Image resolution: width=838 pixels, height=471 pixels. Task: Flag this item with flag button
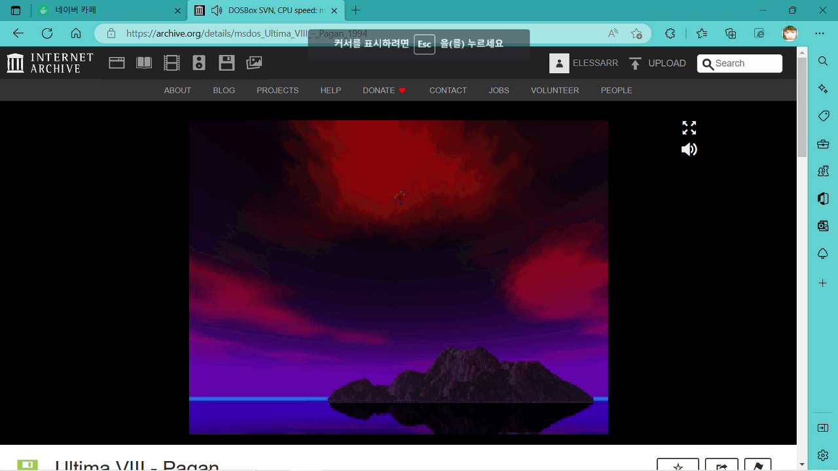758,465
